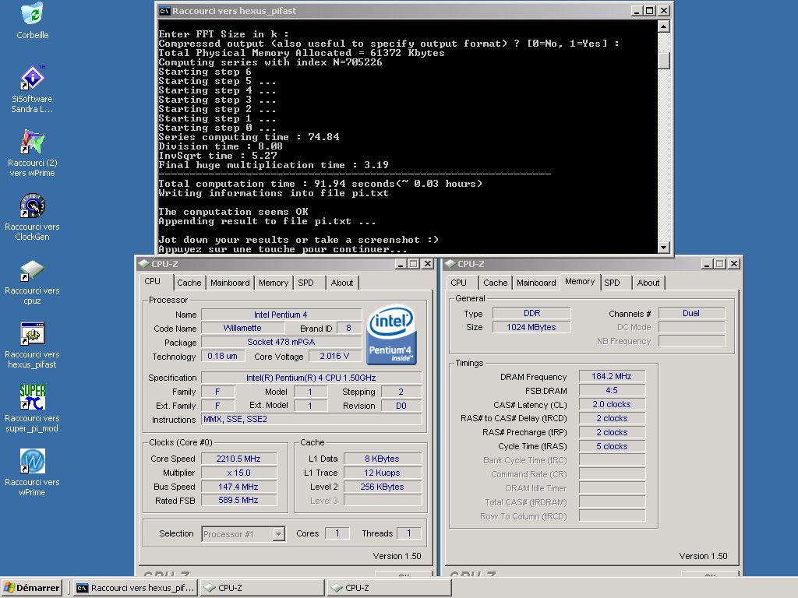This screenshot has width=798, height=598.
Task: Maximize the hexus_pifast console window
Action: point(650,11)
